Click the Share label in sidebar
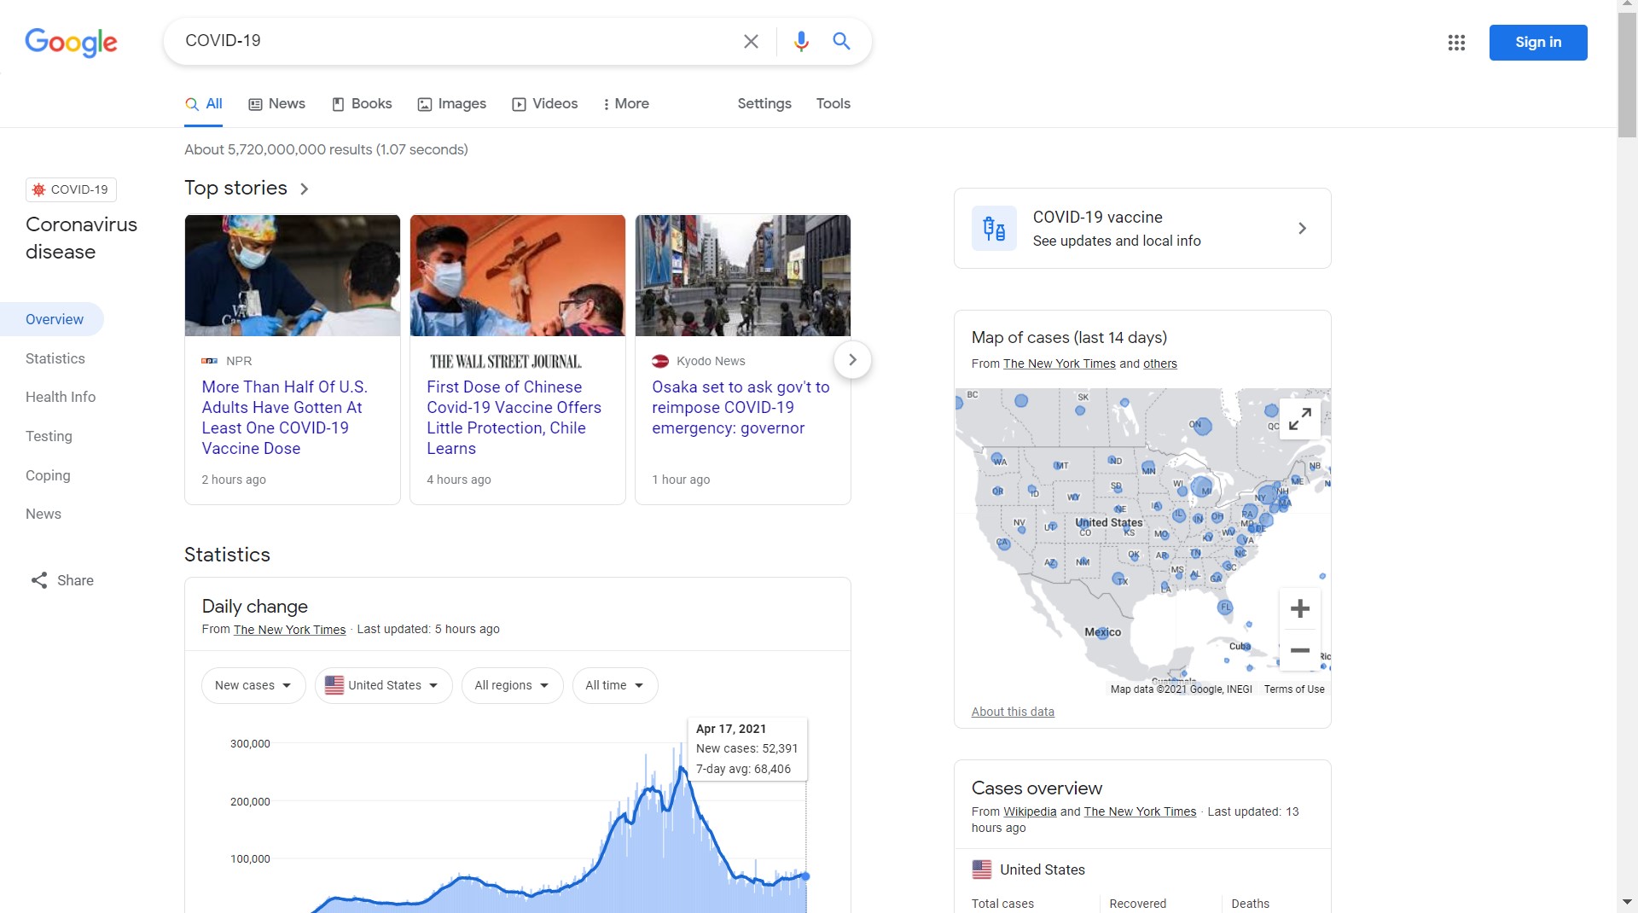The width and height of the screenshot is (1638, 913). (x=75, y=580)
